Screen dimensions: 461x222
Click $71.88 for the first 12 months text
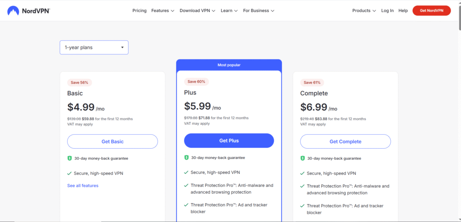point(223,118)
